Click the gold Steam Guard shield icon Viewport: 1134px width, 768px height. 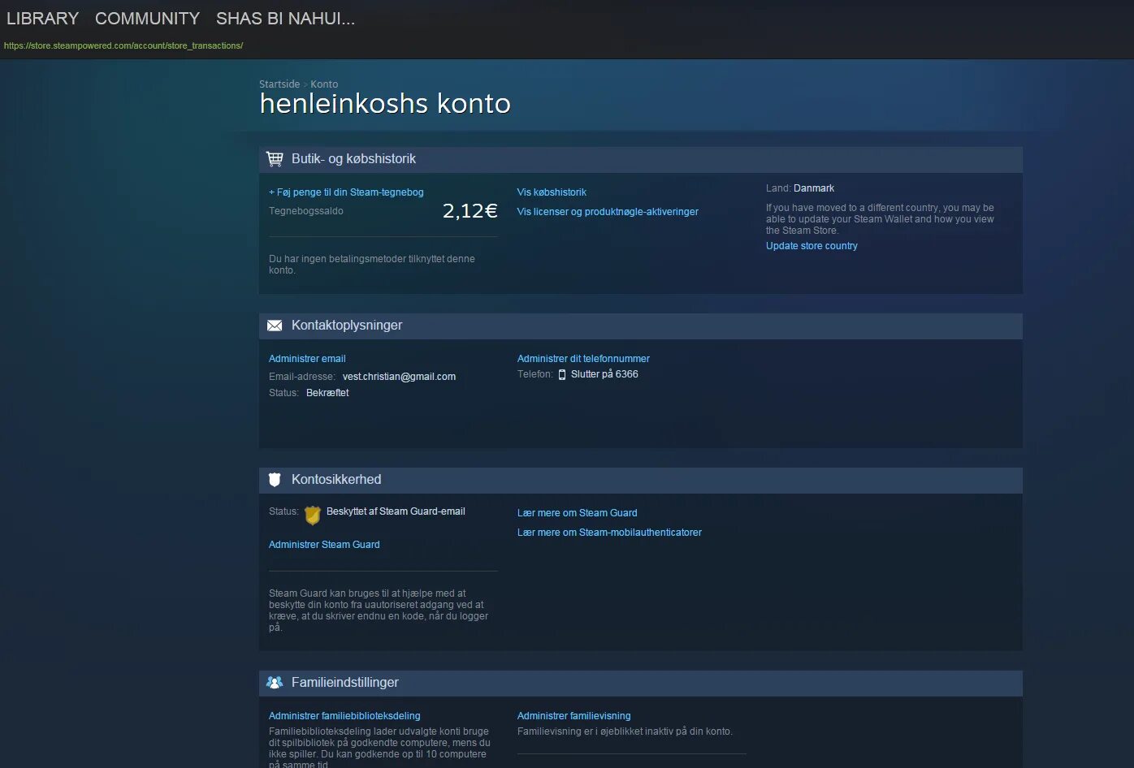tap(313, 515)
